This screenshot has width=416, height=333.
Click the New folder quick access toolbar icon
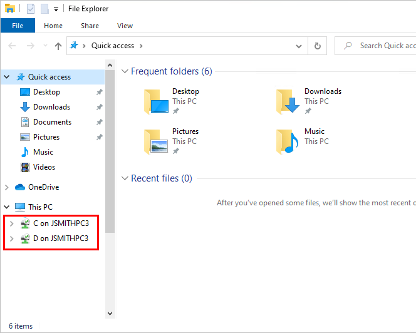(44, 9)
